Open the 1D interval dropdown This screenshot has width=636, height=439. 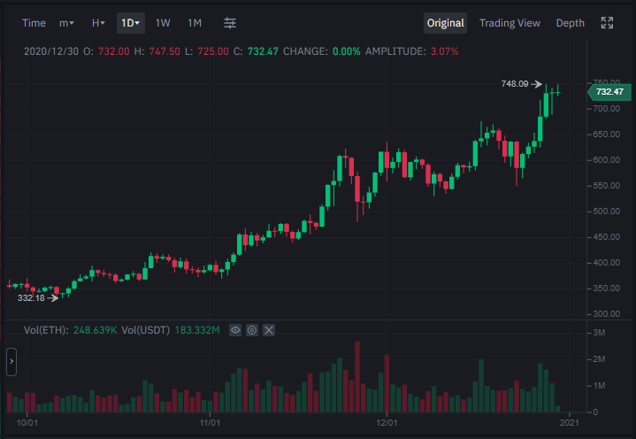click(x=131, y=23)
